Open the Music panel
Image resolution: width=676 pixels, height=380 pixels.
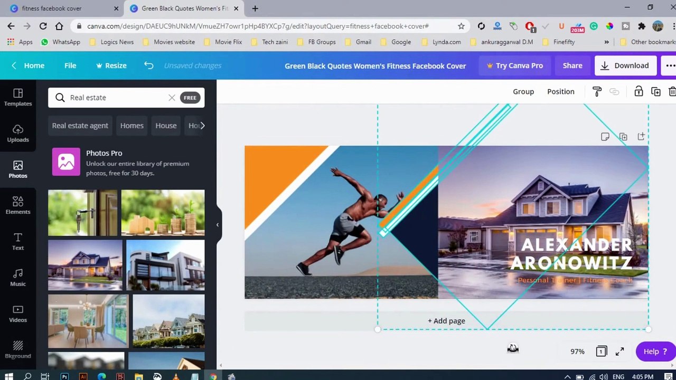coord(18,278)
